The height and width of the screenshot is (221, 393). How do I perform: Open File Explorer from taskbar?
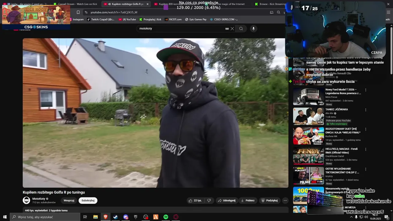tap(95, 217)
